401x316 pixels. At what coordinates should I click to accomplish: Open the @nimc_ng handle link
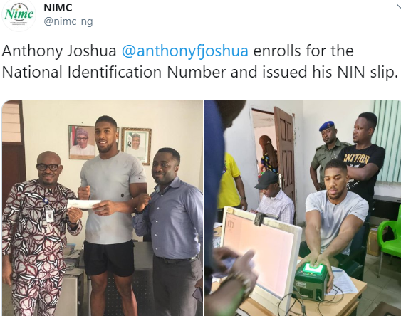click(68, 21)
